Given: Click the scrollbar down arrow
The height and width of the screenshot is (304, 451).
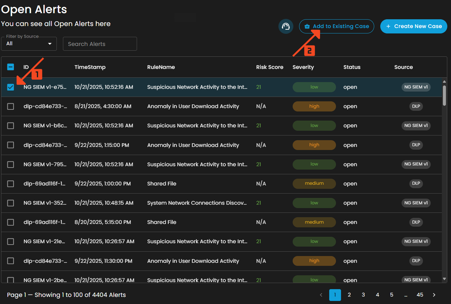Looking at the screenshot, I should [444, 279].
